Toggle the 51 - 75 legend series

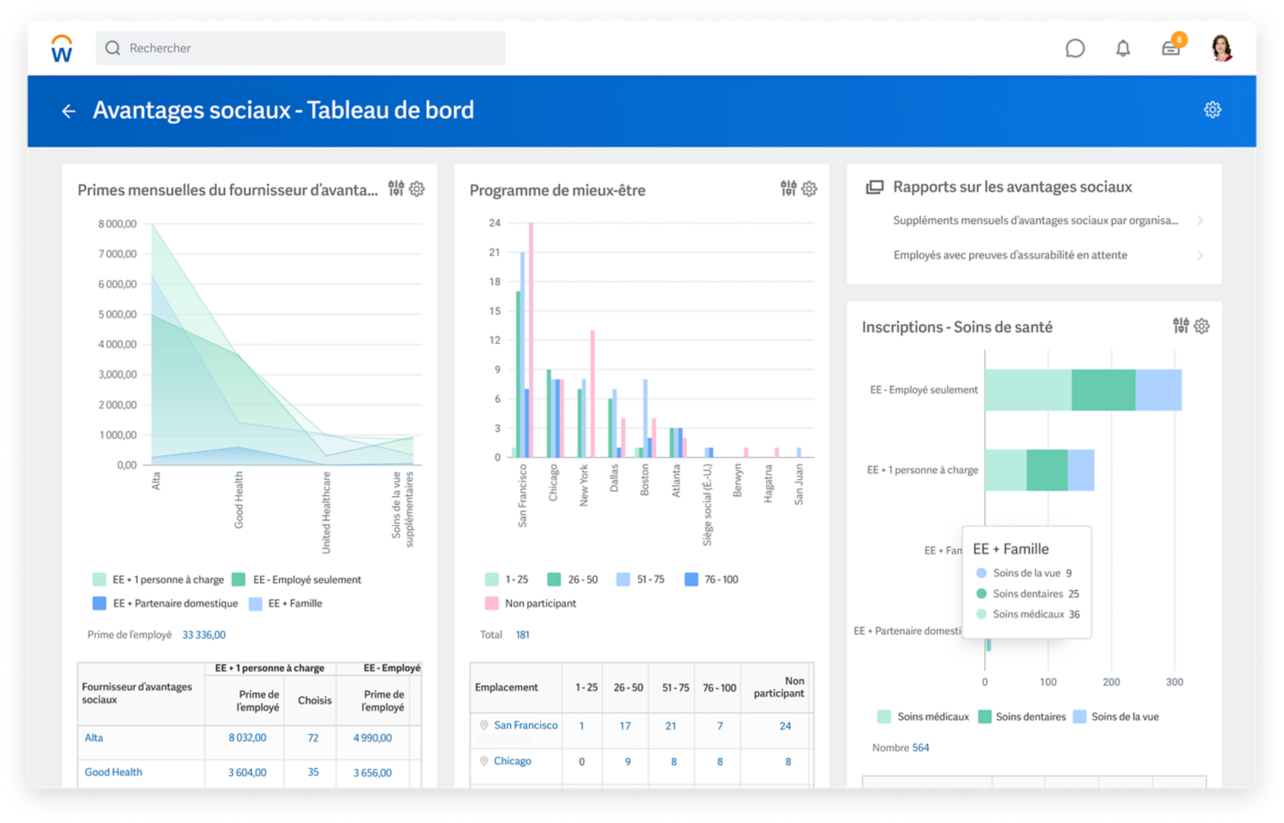tap(640, 579)
